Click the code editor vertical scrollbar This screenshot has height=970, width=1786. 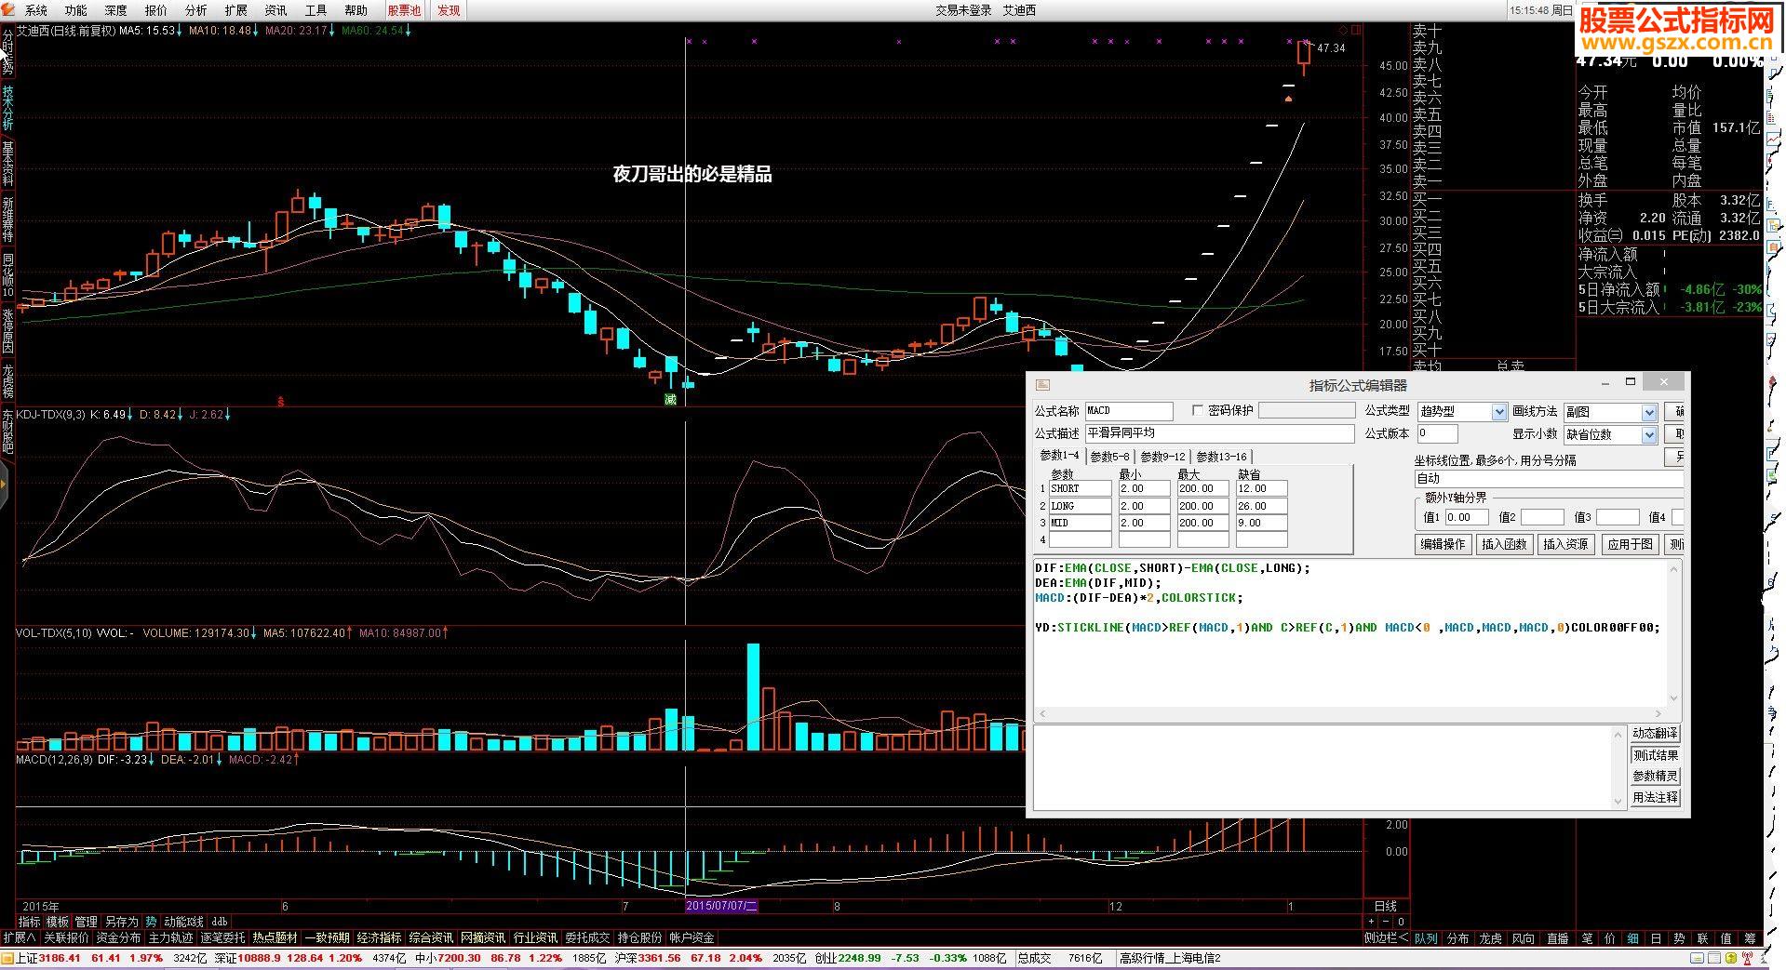point(1675,632)
